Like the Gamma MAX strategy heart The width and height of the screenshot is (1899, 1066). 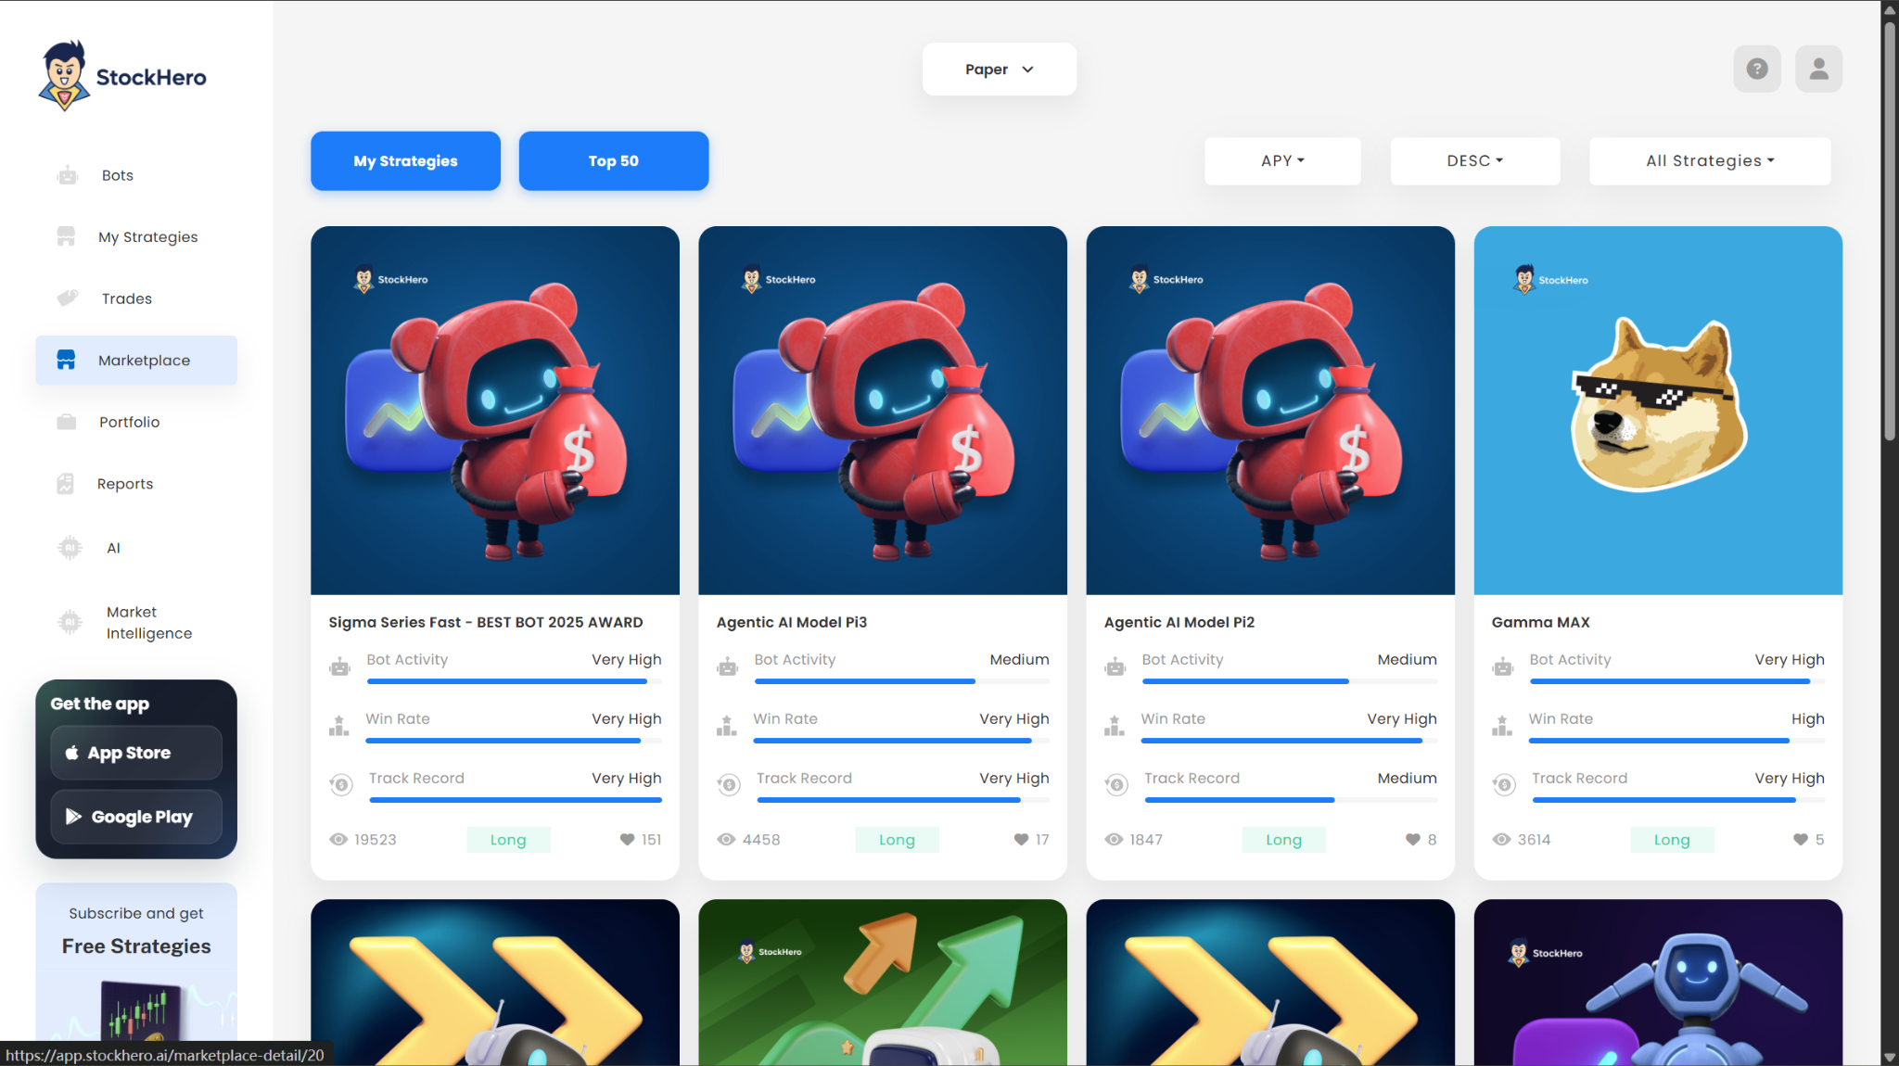pos(1800,839)
